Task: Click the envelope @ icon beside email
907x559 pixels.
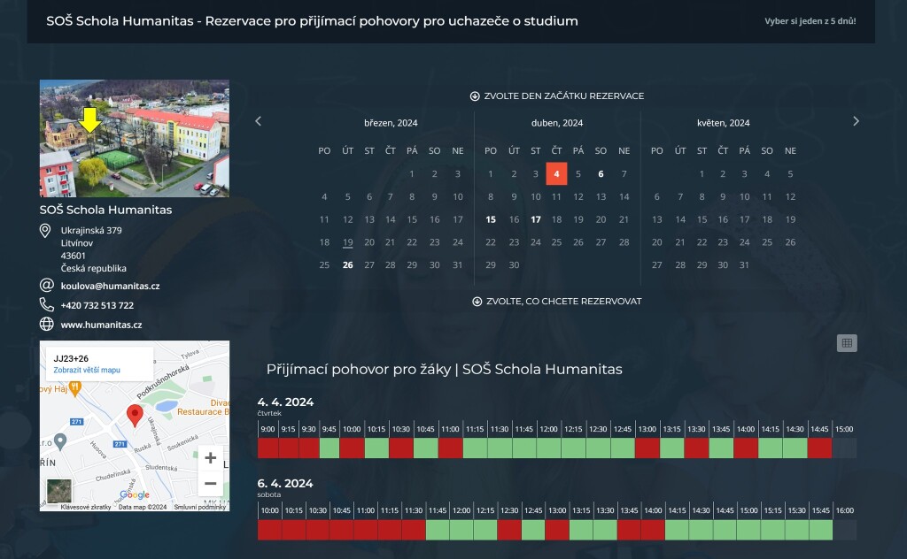Action: click(47, 286)
